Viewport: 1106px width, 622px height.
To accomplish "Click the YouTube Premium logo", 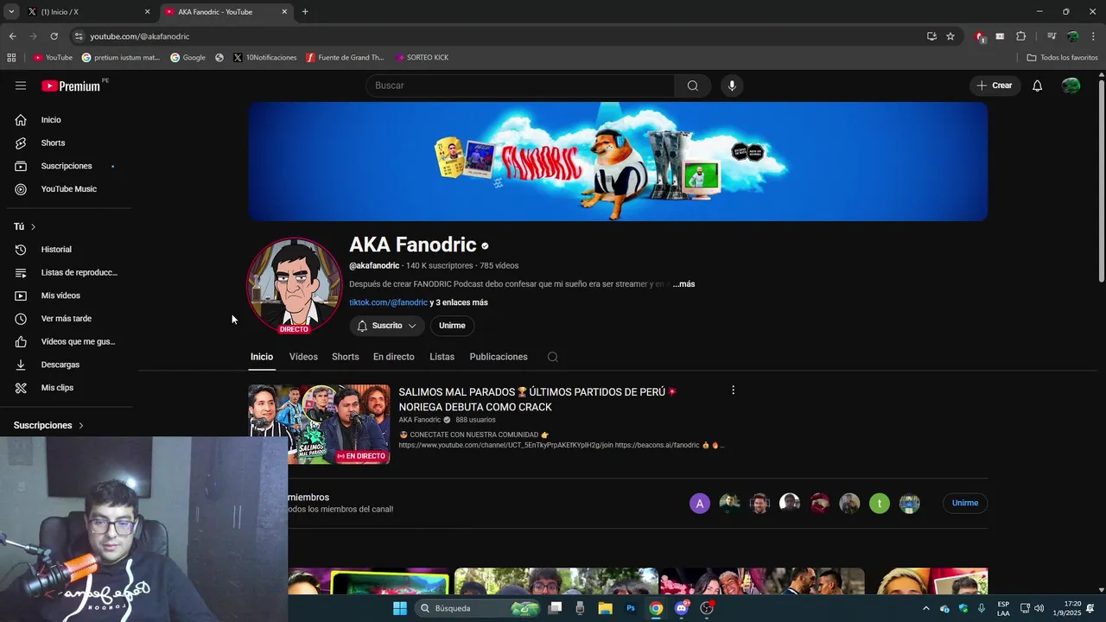I will pos(73,86).
